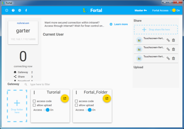Enable access code for Turorial
184x129 pixels.
[x=34, y=101]
